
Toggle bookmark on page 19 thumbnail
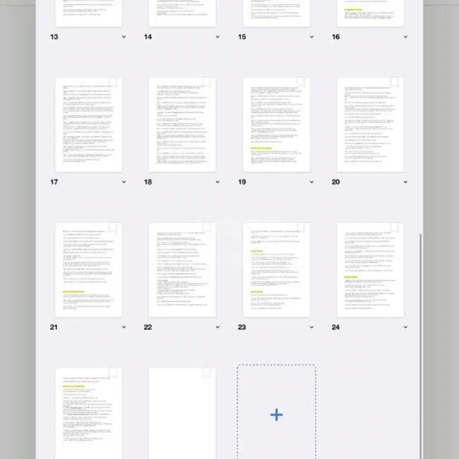click(x=301, y=82)
